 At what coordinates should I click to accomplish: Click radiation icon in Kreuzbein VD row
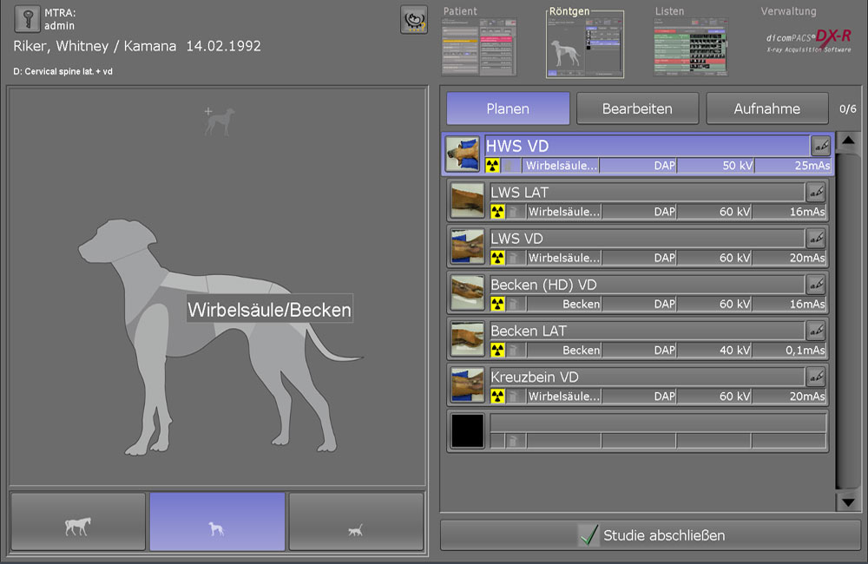point(497,397)
